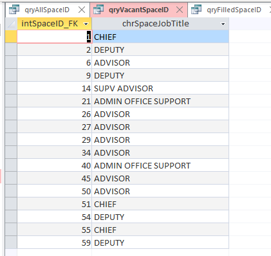Click the ID cell containing 21
The height and width of the screenshot is (256, 271).
click(x=54, y=101)
